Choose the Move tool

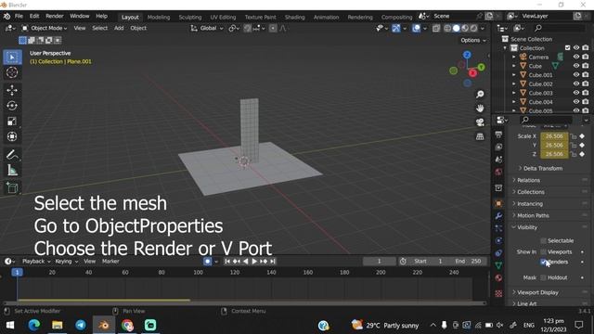tap(12, 90)
